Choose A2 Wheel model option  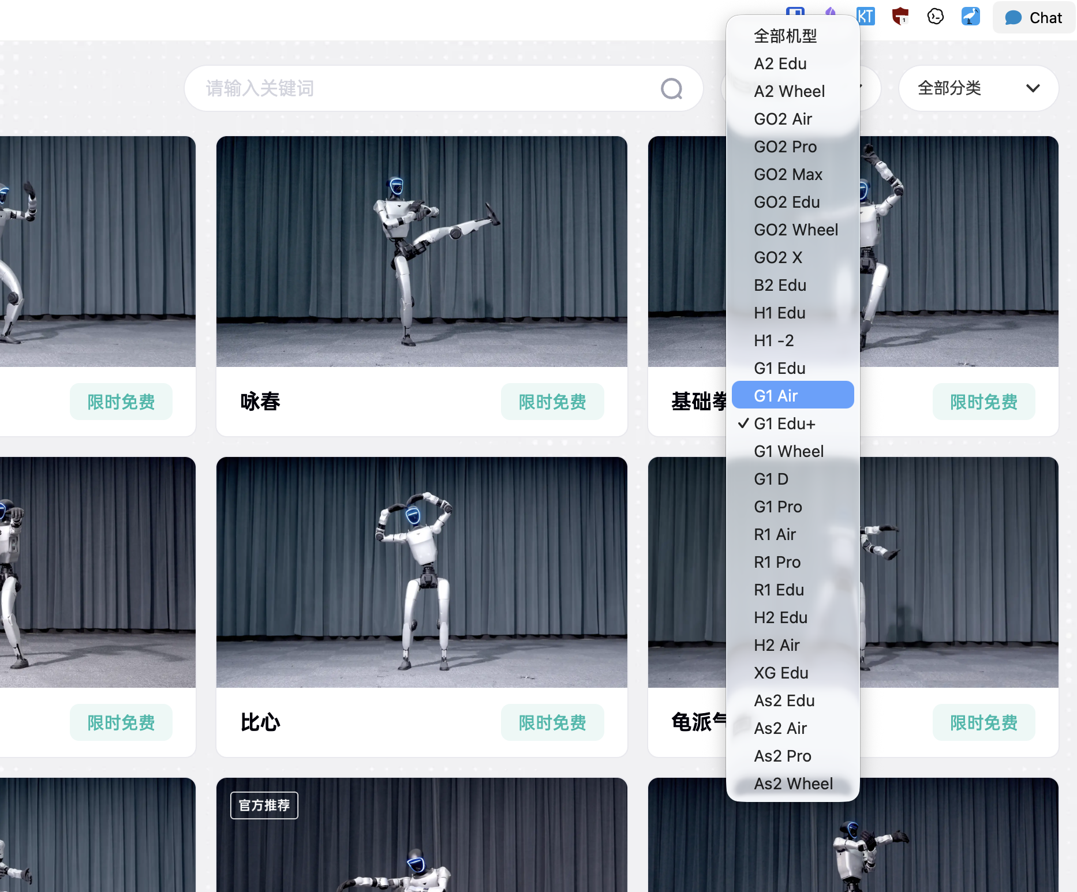tap(792, 91)
